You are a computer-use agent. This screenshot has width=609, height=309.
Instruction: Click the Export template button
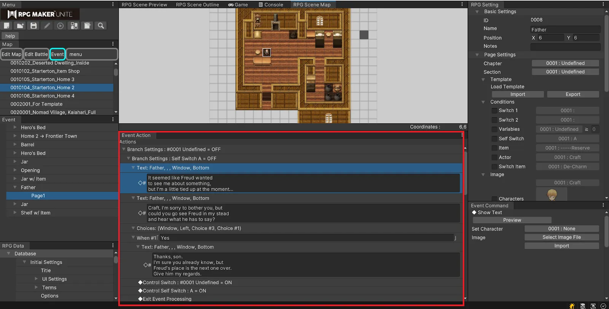click(572, 94)
